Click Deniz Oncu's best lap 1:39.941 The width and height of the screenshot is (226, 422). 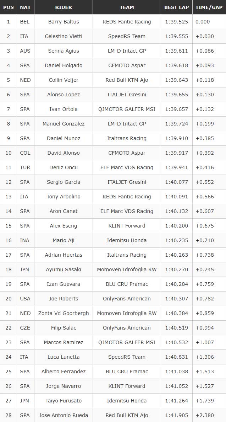click(x=176, y=167)
